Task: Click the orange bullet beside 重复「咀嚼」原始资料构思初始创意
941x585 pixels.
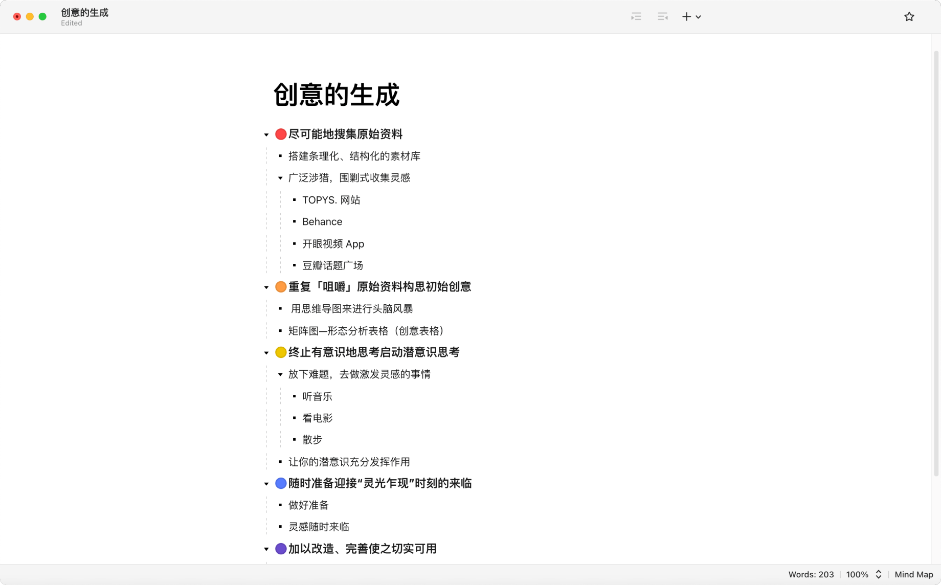Action: coord(280,287)
